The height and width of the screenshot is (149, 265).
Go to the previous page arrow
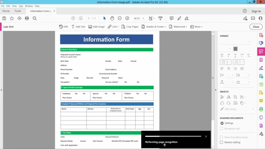point(73,18)
